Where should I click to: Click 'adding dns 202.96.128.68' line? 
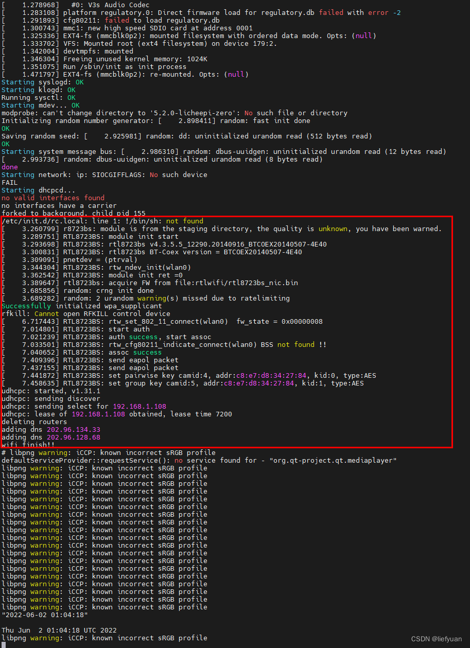tap(51, 437)
